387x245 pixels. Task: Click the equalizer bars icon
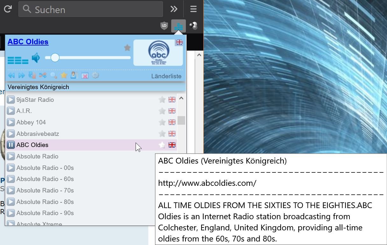18,59
